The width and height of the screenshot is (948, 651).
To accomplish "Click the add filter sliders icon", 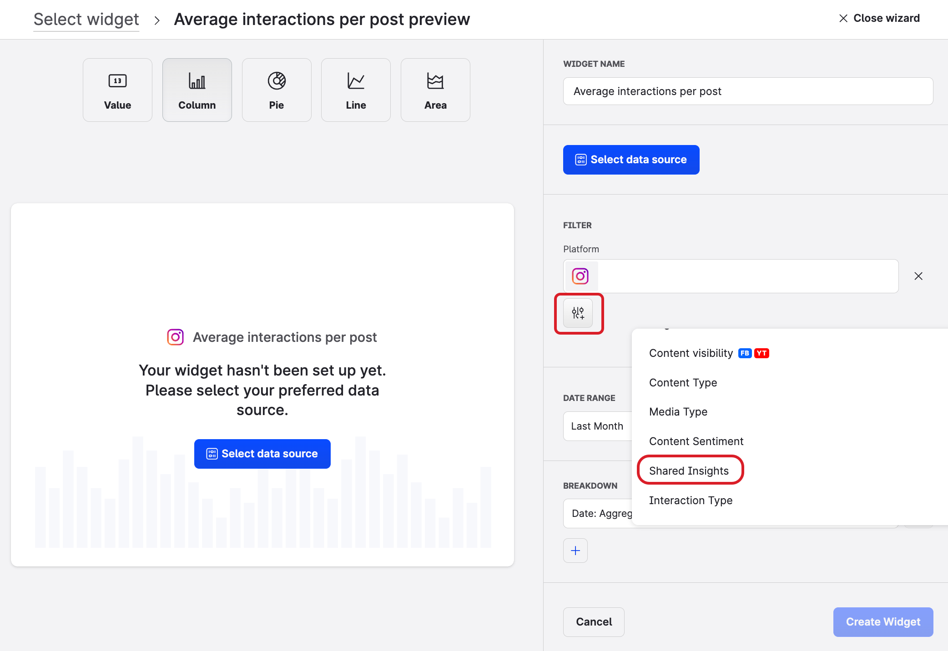I will 578,313.
